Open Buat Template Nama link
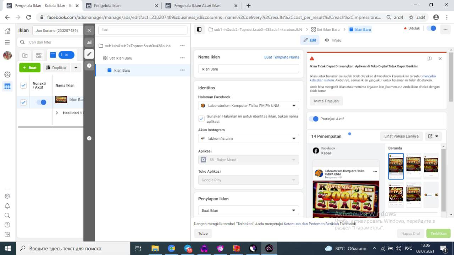 (282, 57)
